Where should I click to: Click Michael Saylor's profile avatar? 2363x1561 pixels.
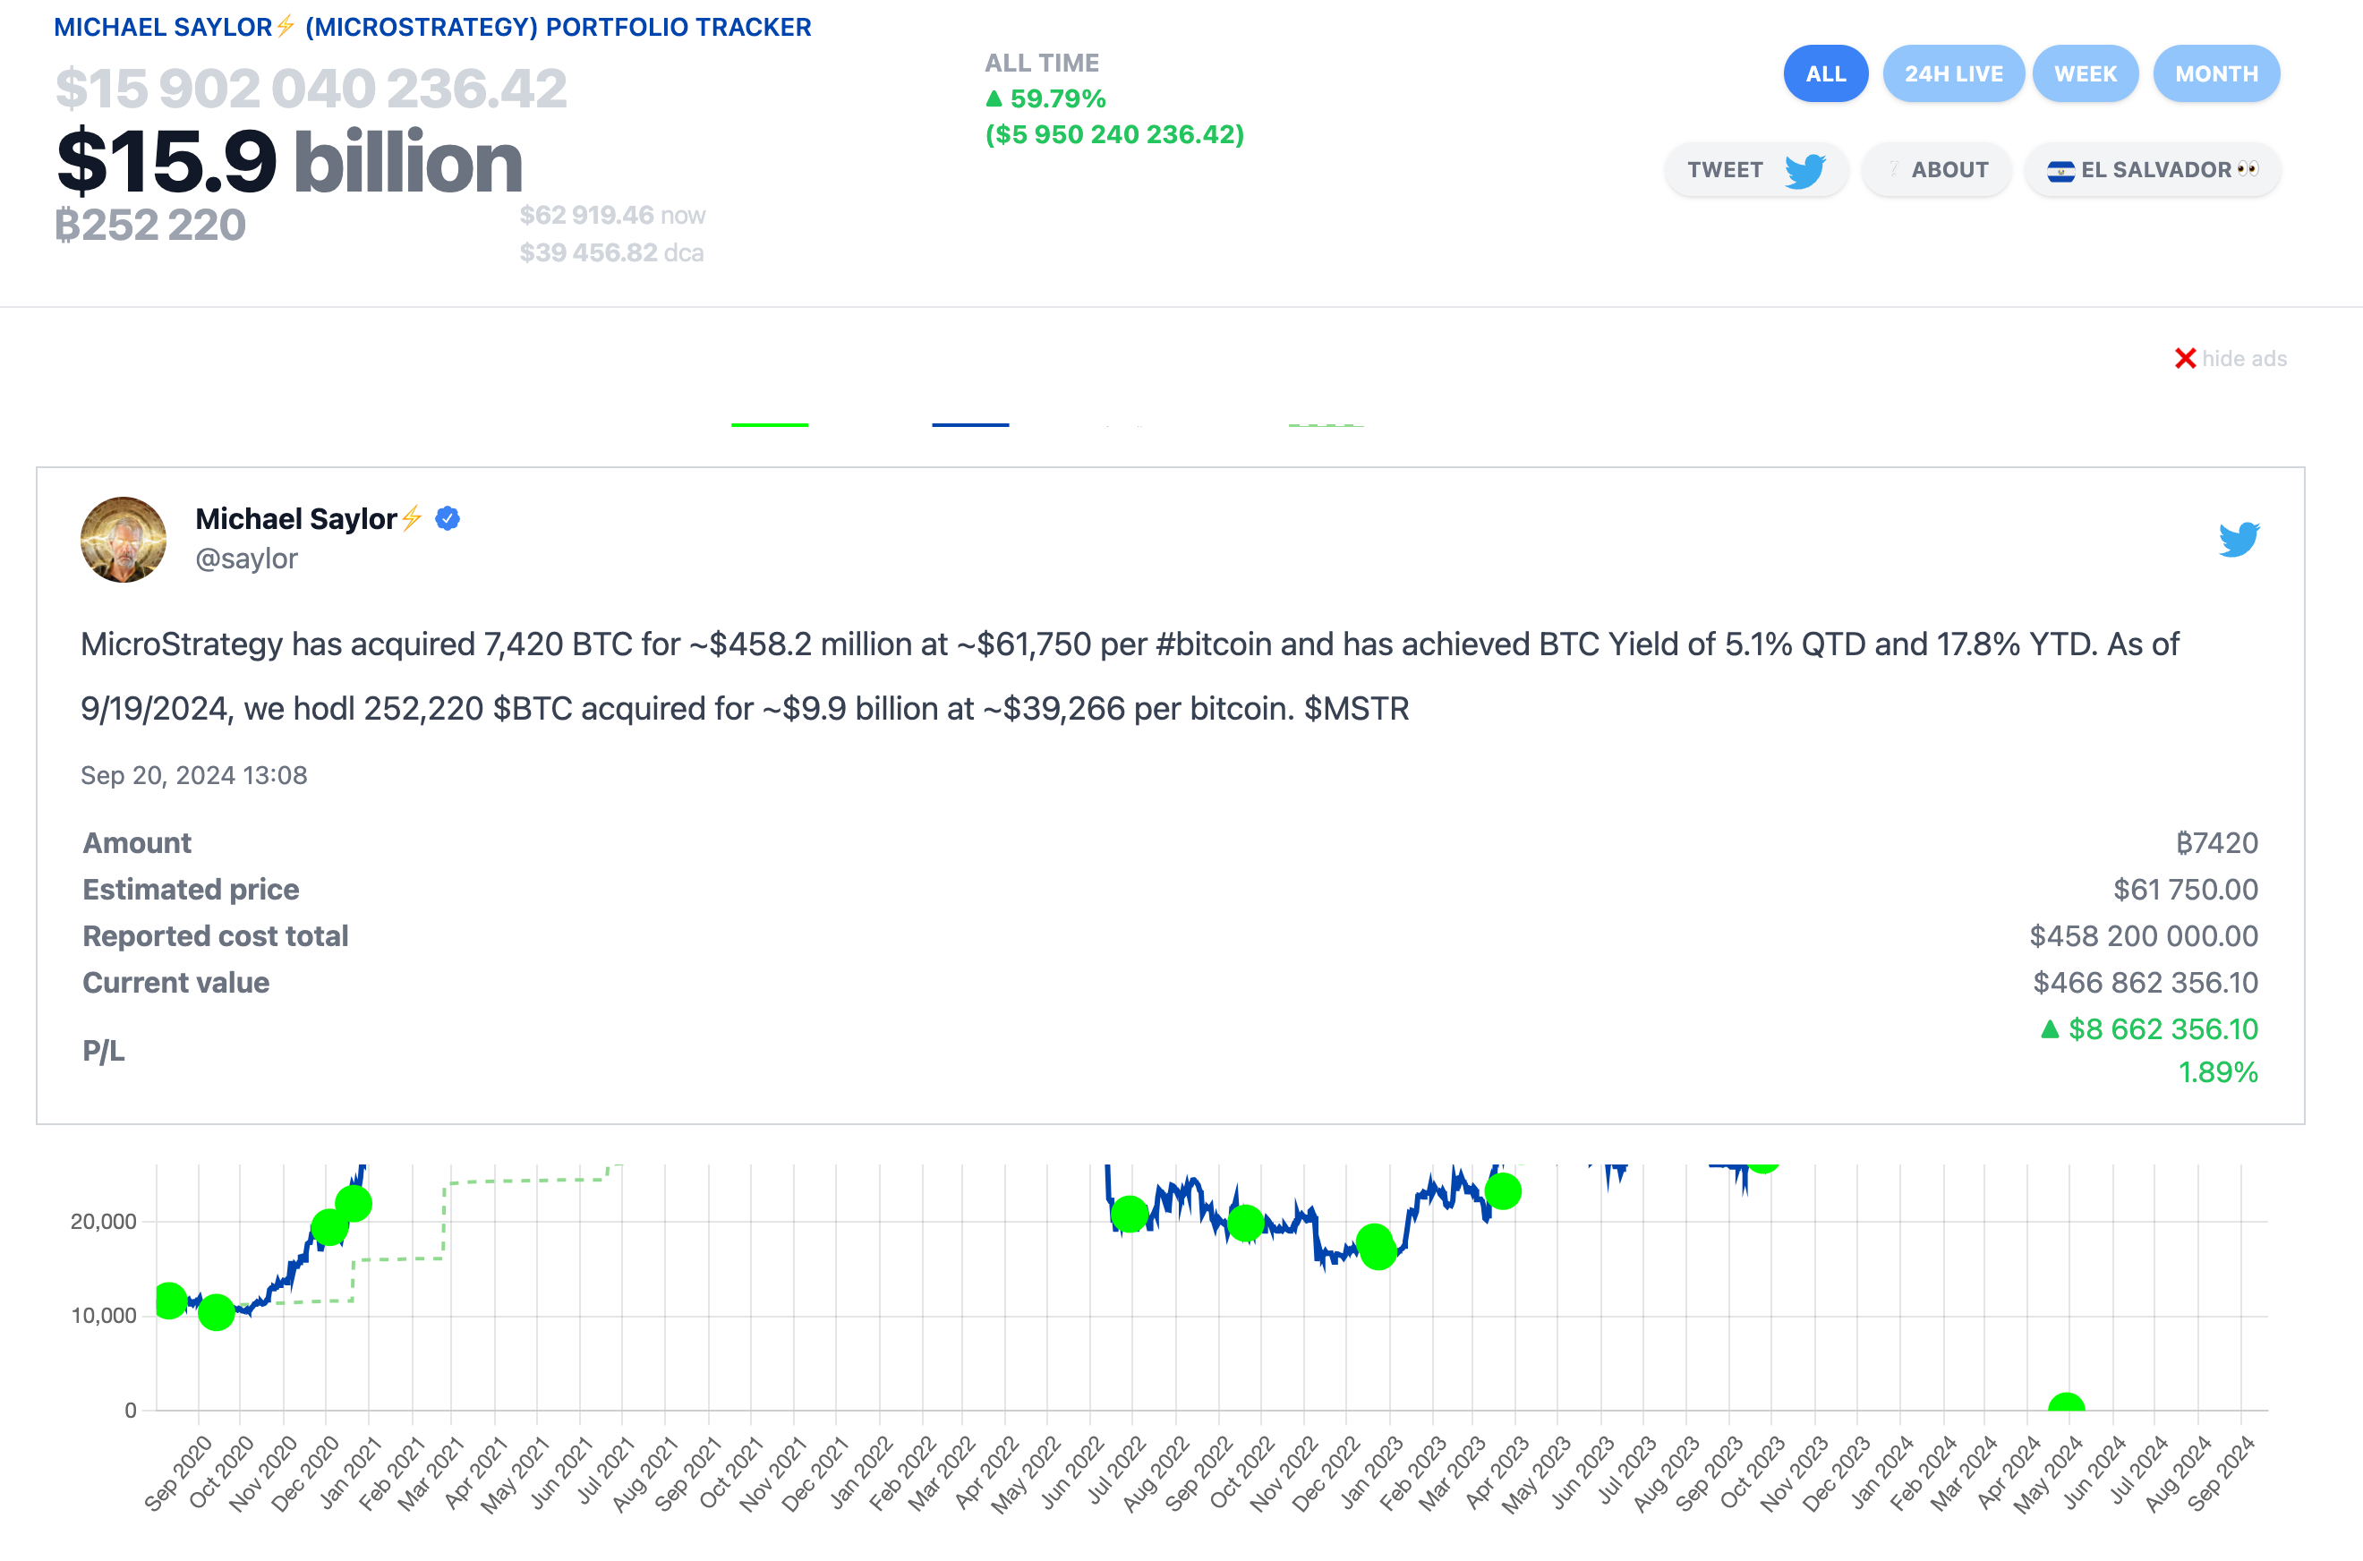(x=124, y=539)
